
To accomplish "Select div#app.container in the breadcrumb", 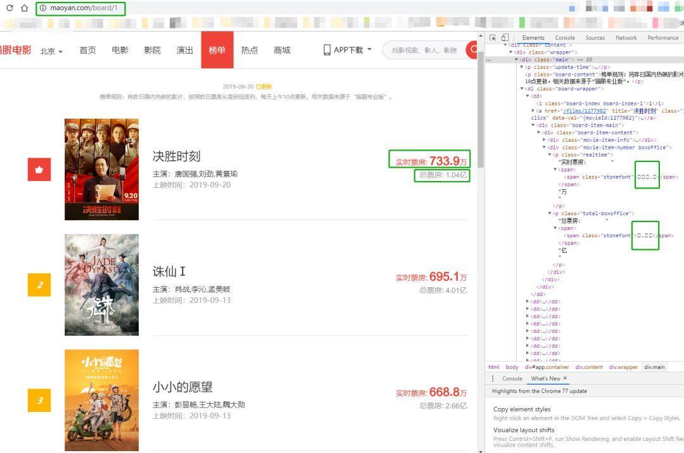I will [547, 367].
